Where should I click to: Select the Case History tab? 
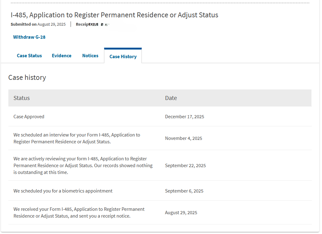coord(123,57)
